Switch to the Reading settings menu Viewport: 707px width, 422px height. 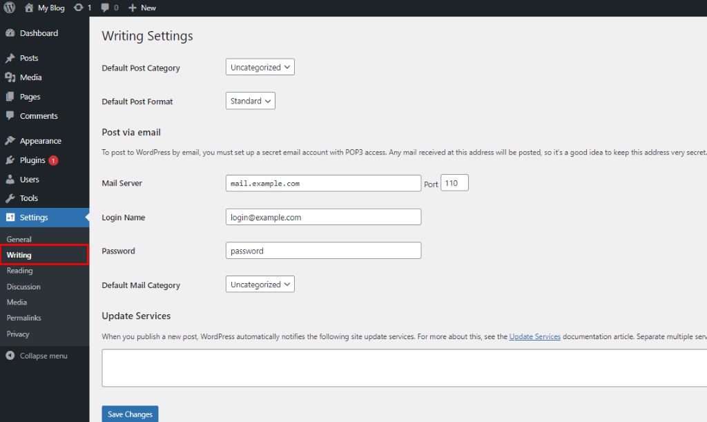pos(19,271)
